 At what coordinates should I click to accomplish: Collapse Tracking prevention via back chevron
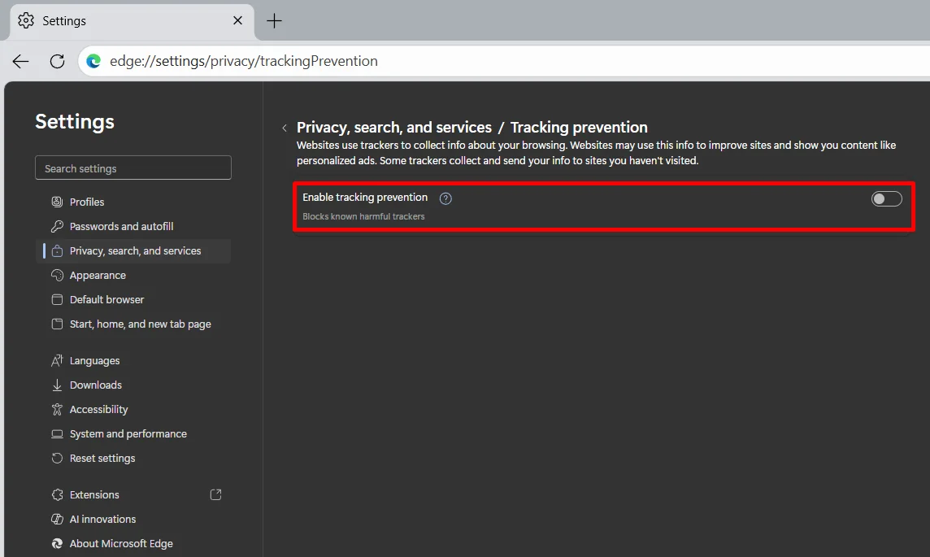(284, 128)
